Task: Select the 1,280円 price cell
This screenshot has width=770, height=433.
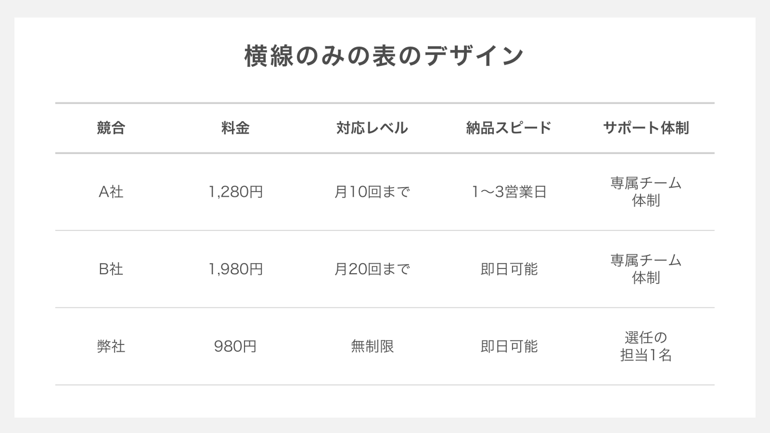Action: [235, 192]
